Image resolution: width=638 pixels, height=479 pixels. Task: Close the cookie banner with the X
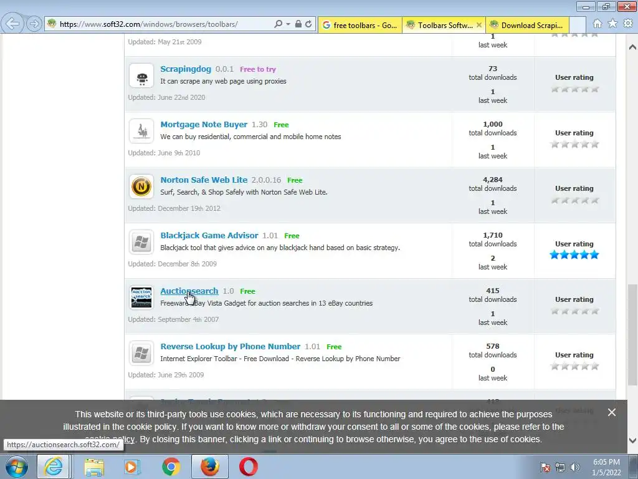612,413
